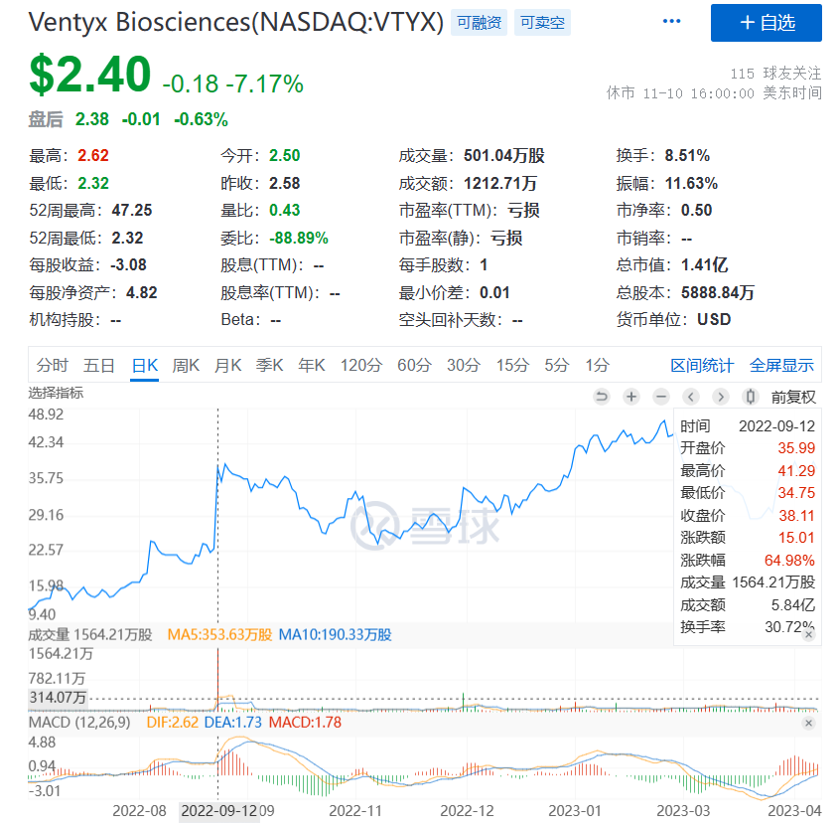Close the price tooltip panel

click(x=809, y=634)
